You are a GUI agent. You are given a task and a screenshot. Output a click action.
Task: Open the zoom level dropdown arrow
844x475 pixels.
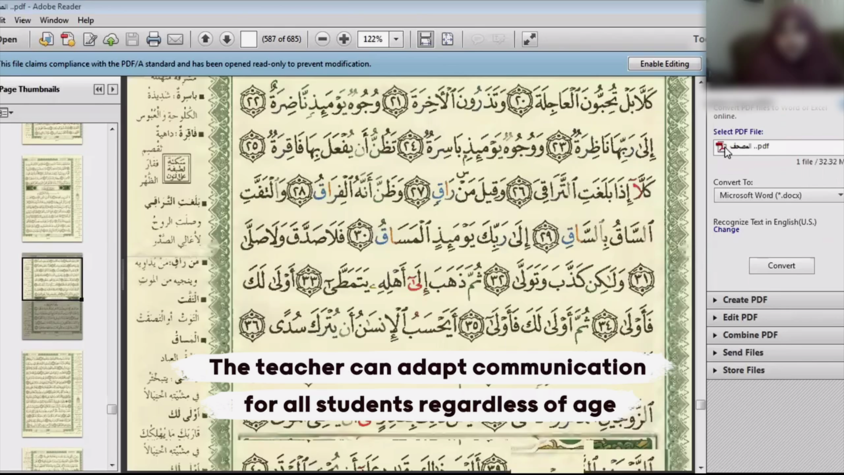coord(396,39)
